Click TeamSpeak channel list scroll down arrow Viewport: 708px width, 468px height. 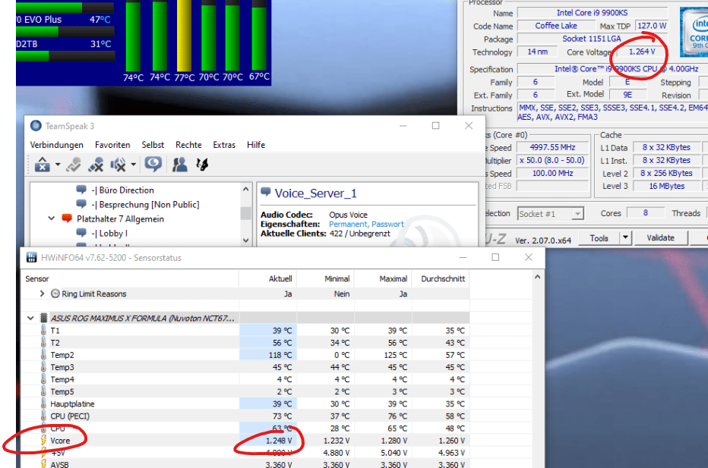[x=245, y=240]
